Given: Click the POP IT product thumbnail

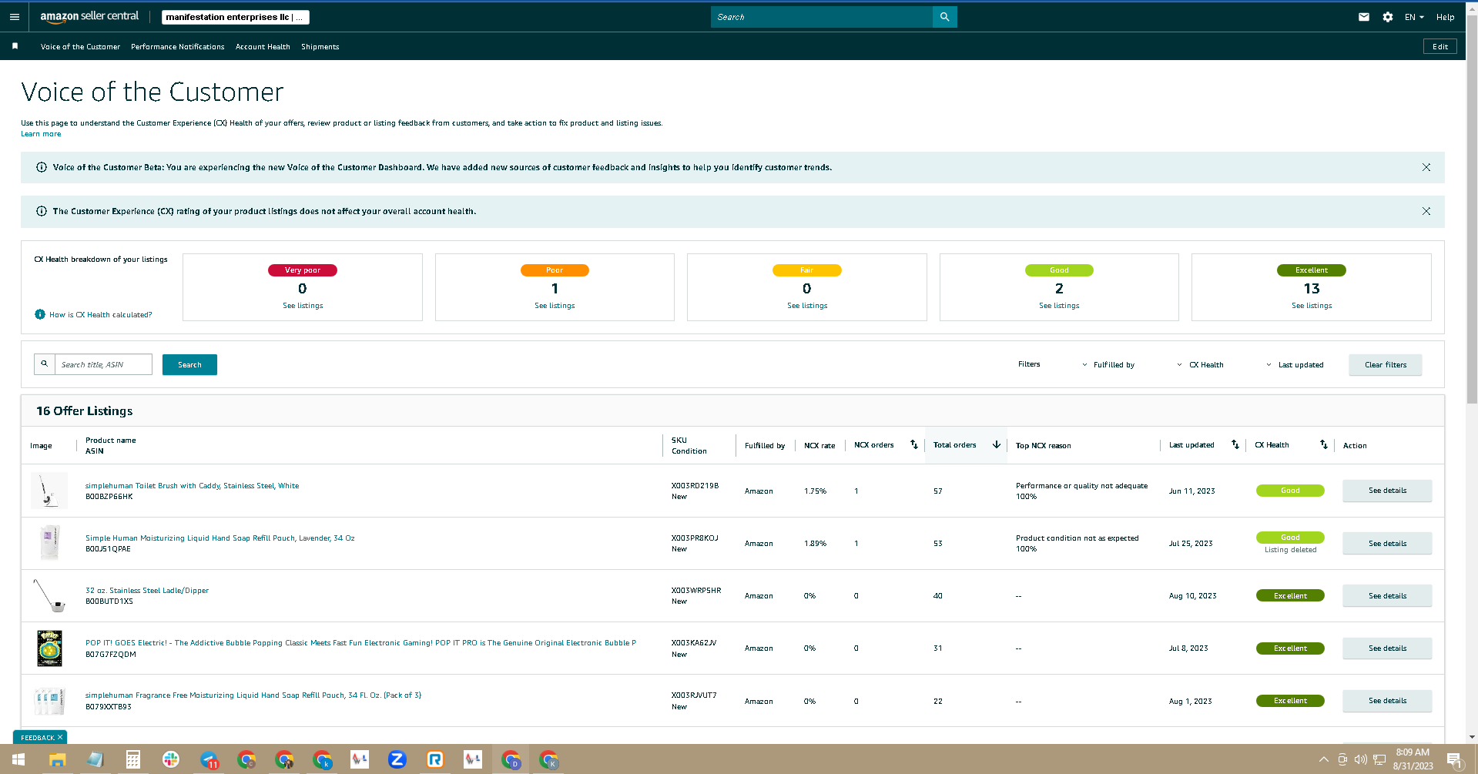Looking at the screenshot, I should point(49,648).
